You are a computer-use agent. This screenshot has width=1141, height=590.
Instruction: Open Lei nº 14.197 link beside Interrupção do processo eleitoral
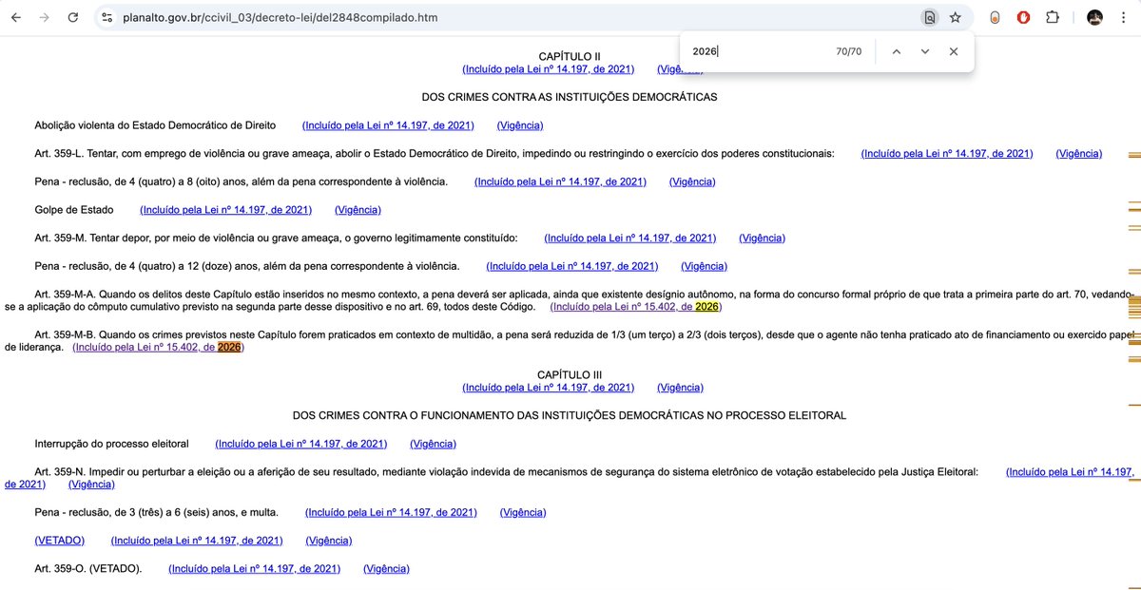(301, 444)
